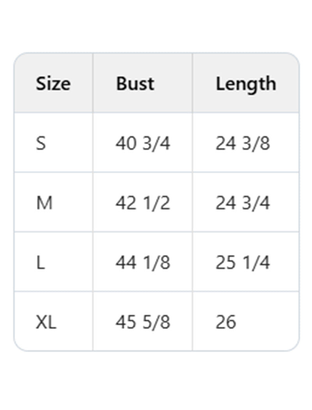Select the 45 5/8 bust value
The image size is (312, 410).
[x=143, y=323]
